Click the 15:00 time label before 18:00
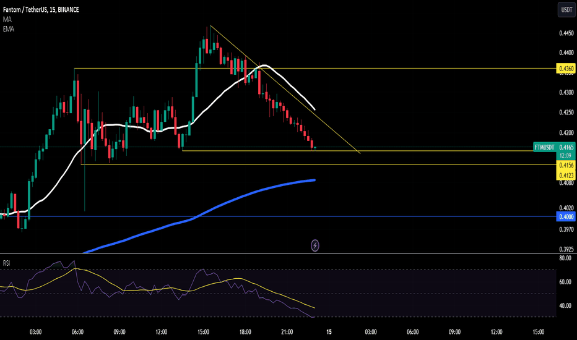This screenshot has height=340, width=577. (x=203, y=332)
